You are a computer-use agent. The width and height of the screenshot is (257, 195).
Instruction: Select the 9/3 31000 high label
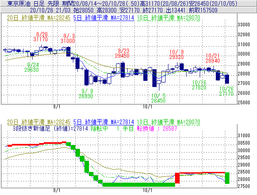[x=68, y=38]
